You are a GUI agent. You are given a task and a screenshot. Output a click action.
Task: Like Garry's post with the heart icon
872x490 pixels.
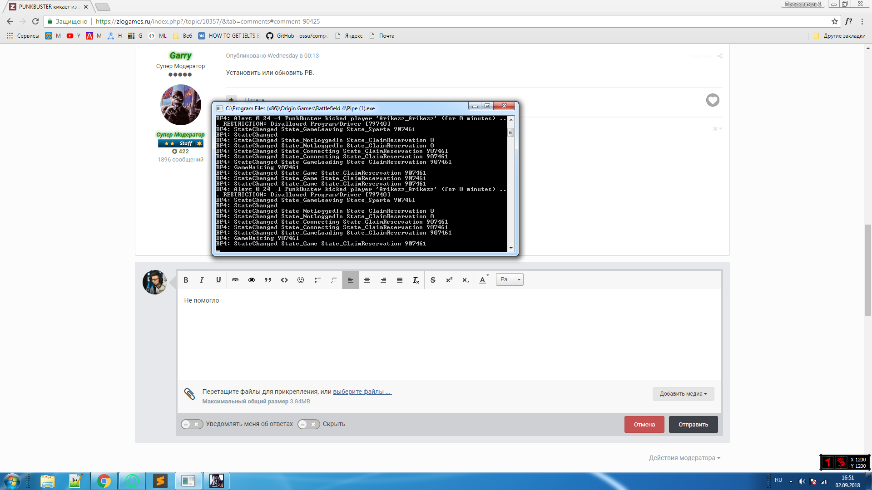click(713, 100)
